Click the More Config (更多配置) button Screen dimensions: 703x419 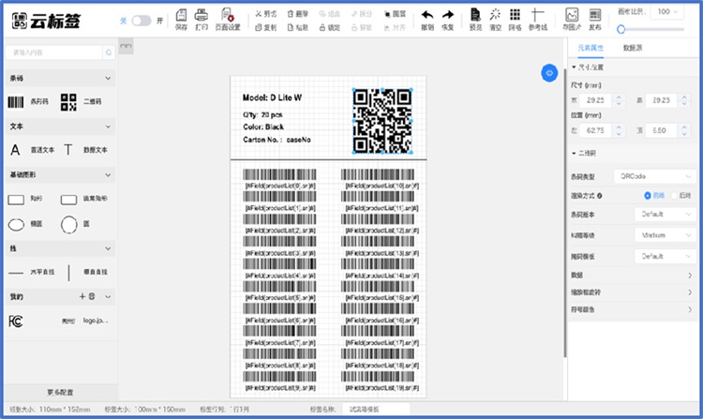59,391
